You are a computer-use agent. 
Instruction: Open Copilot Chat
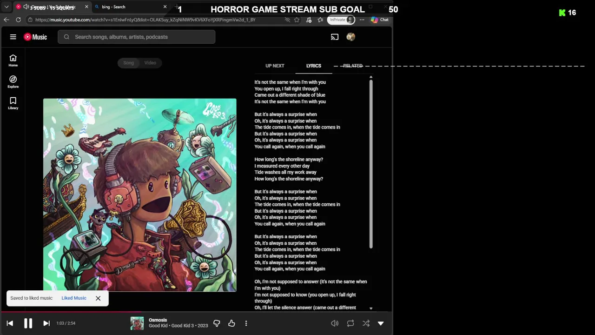click(380, 20)
